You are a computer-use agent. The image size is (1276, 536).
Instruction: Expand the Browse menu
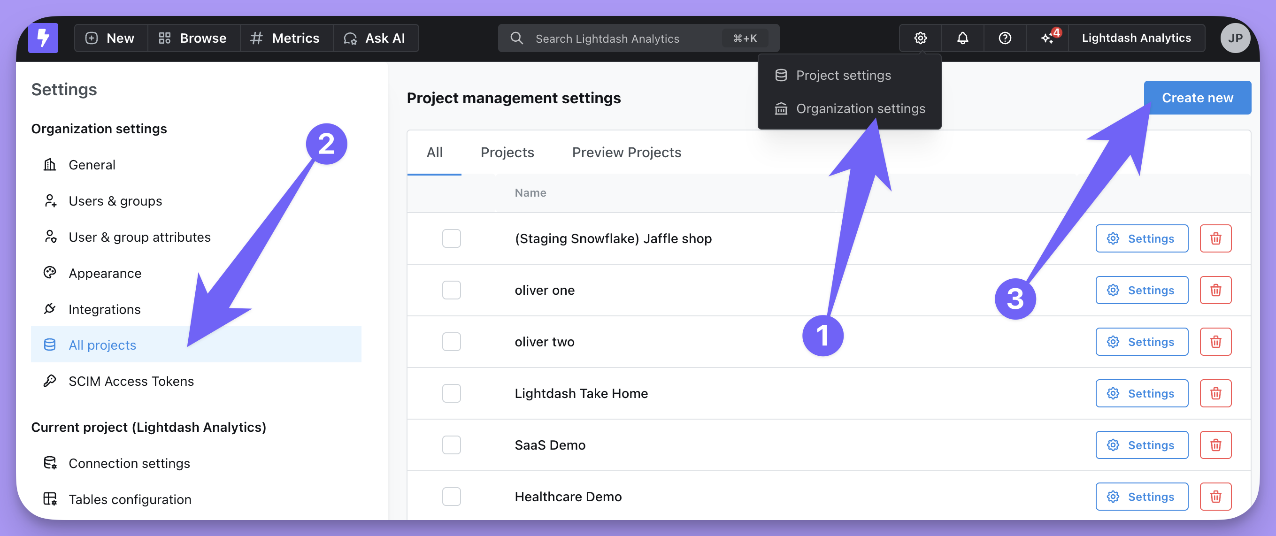tap(192, 38)
